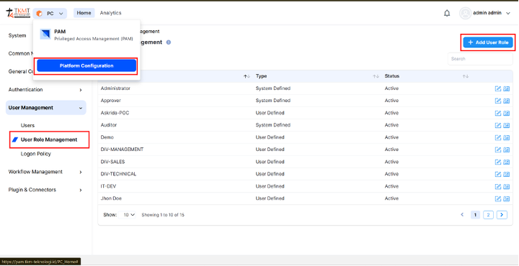Sort by the Type column

[376, 76]
